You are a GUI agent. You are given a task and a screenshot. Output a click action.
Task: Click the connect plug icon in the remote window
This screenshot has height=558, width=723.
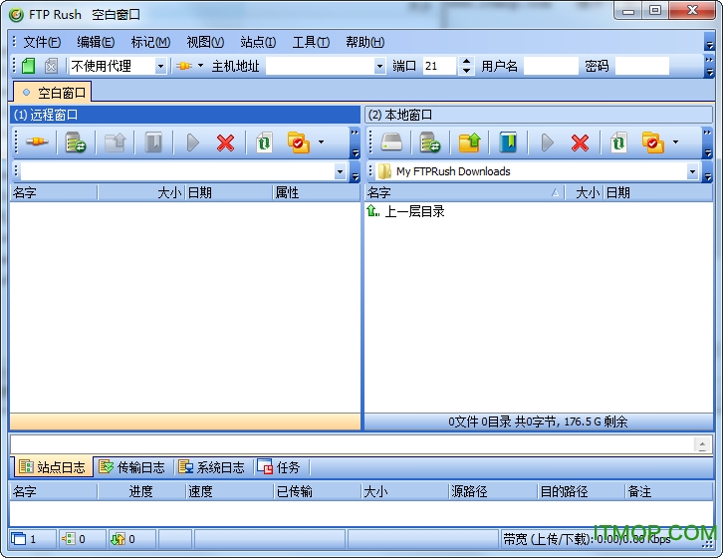click(38, 142)
